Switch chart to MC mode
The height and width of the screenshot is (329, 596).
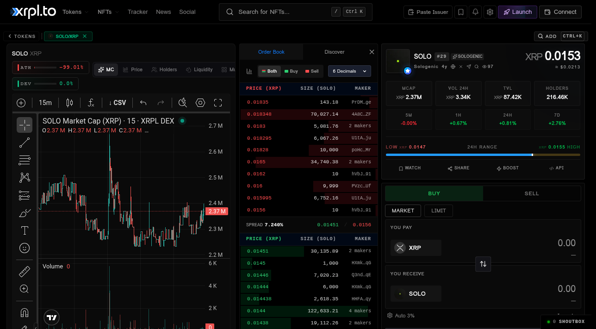pyautogui.click(x=106, y=70)
